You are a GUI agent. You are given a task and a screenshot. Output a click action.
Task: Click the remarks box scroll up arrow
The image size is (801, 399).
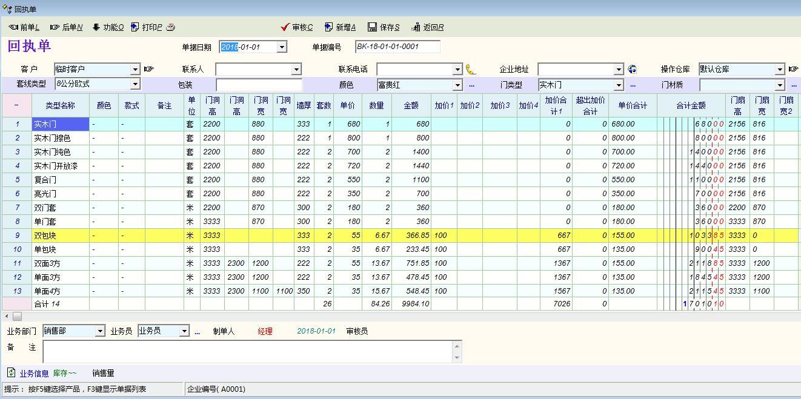click(457, 346)
